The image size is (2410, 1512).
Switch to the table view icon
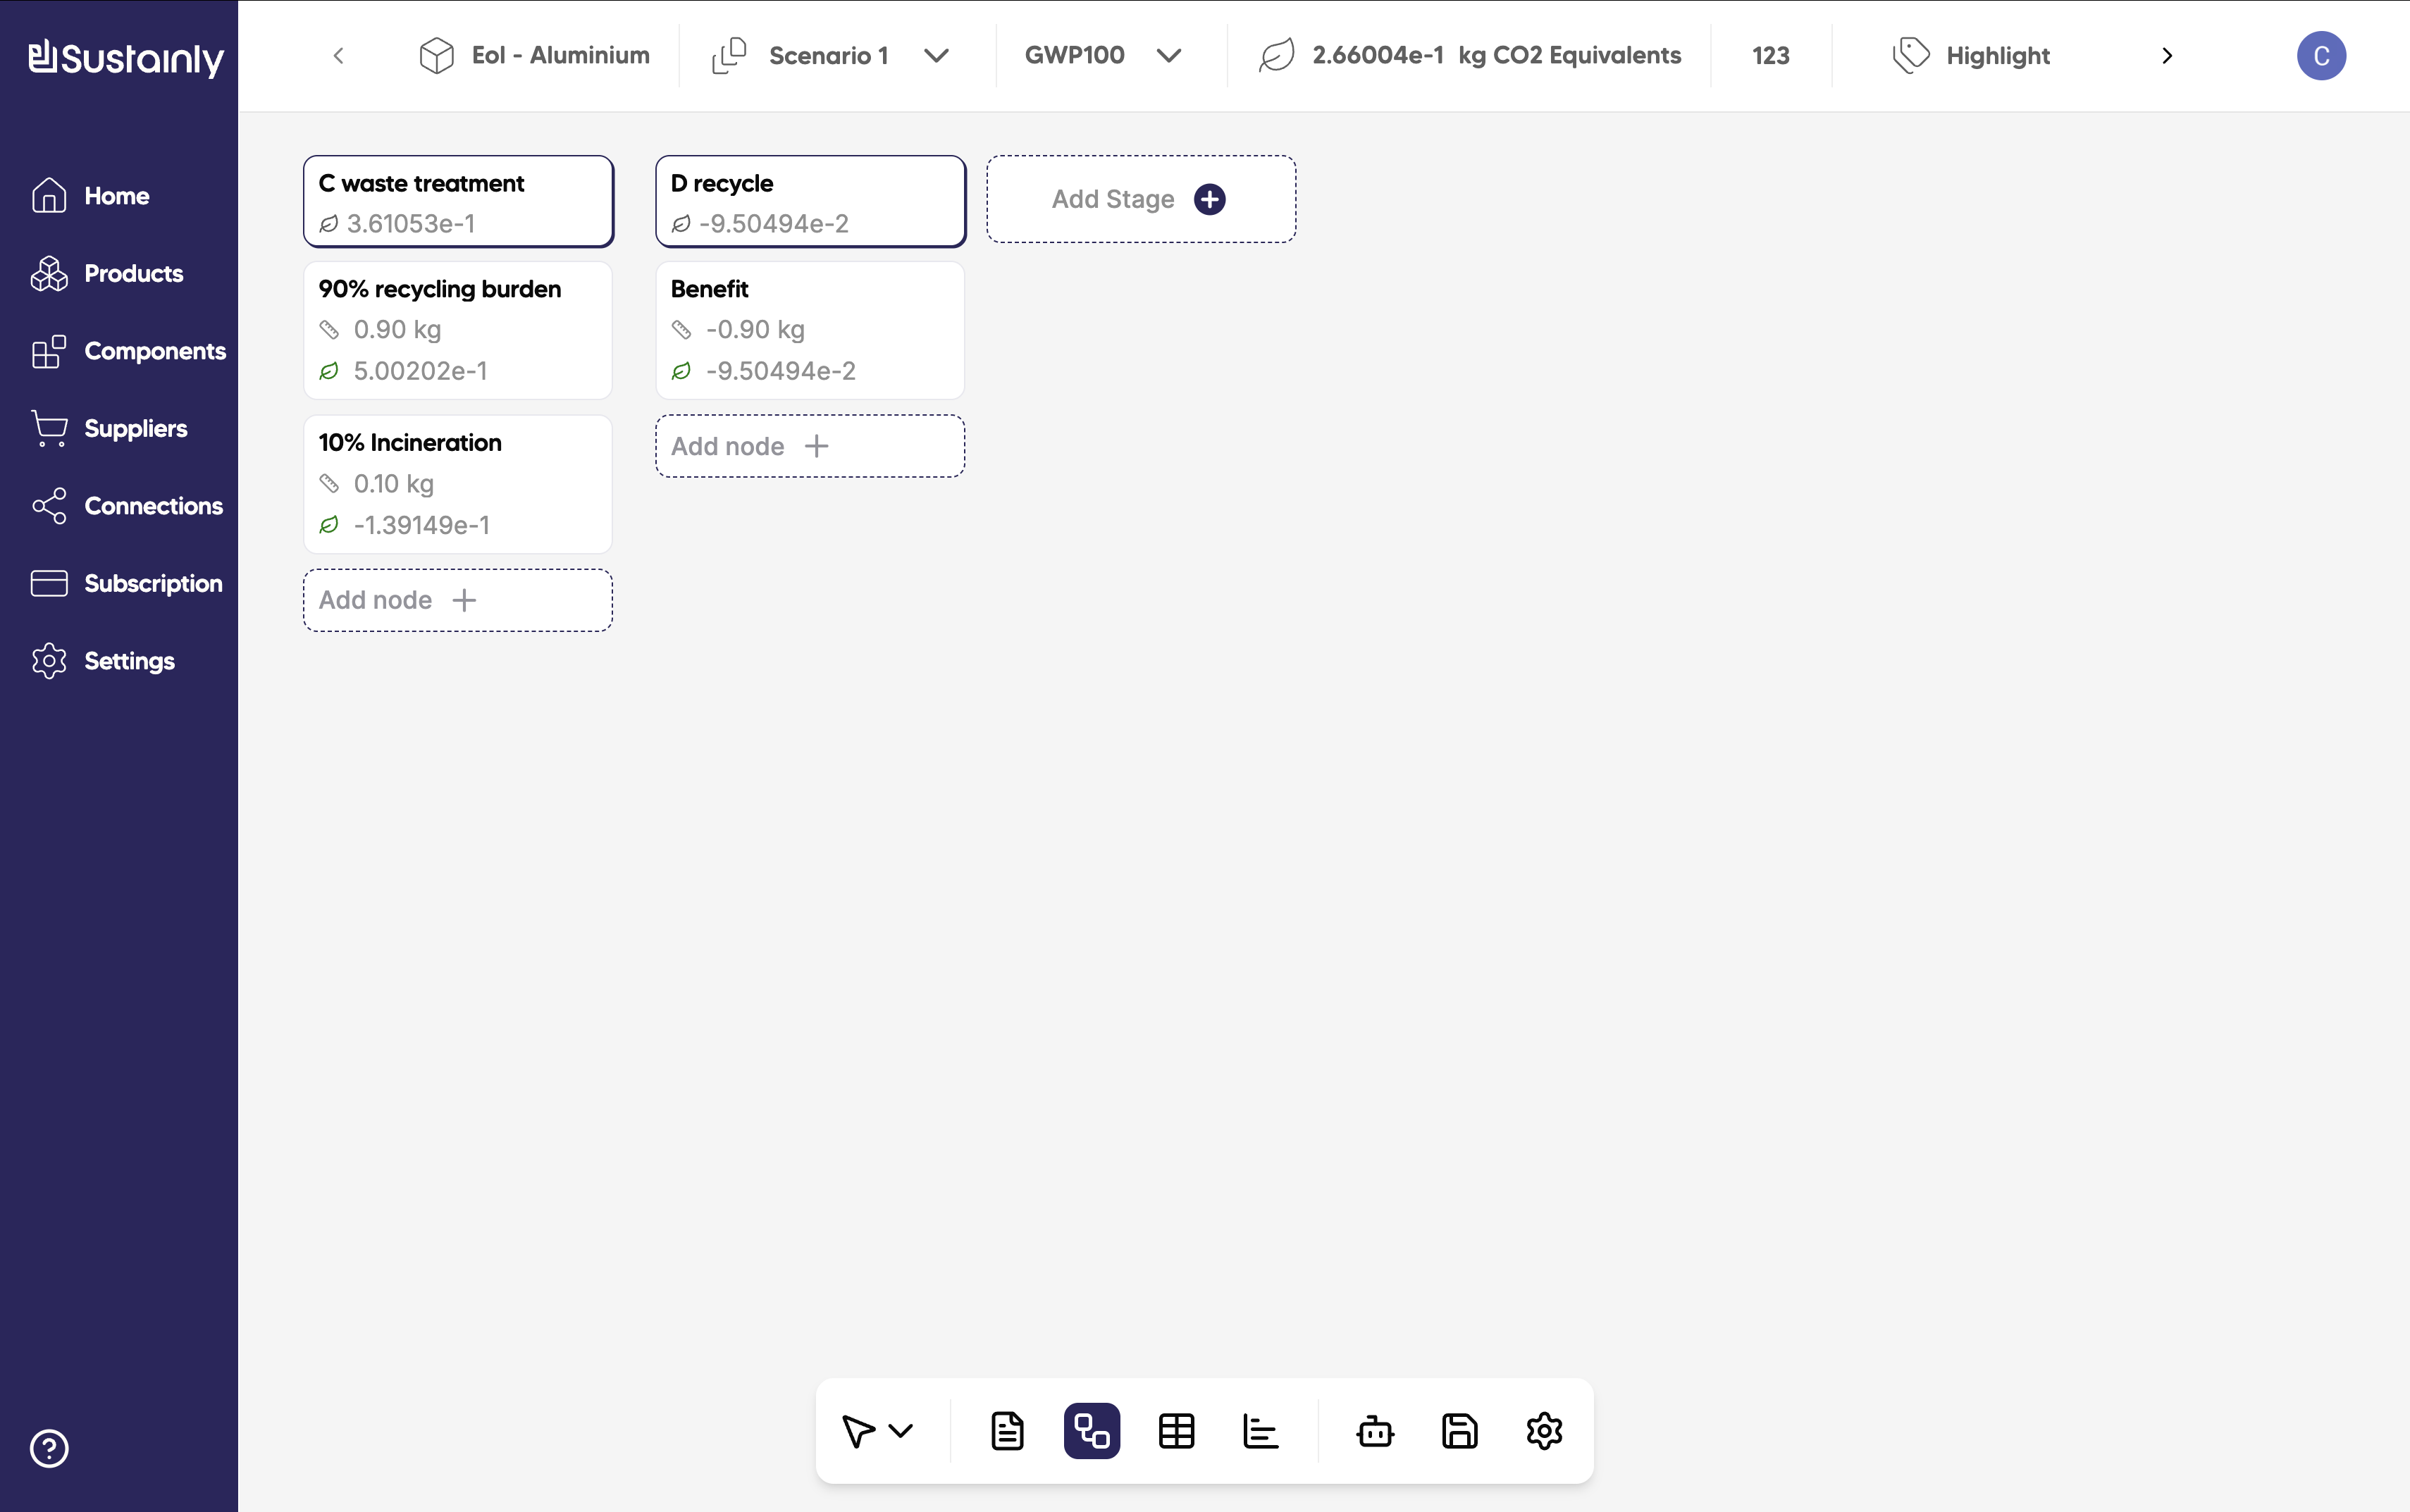pyautogui.click(x=1176, y=1431)
